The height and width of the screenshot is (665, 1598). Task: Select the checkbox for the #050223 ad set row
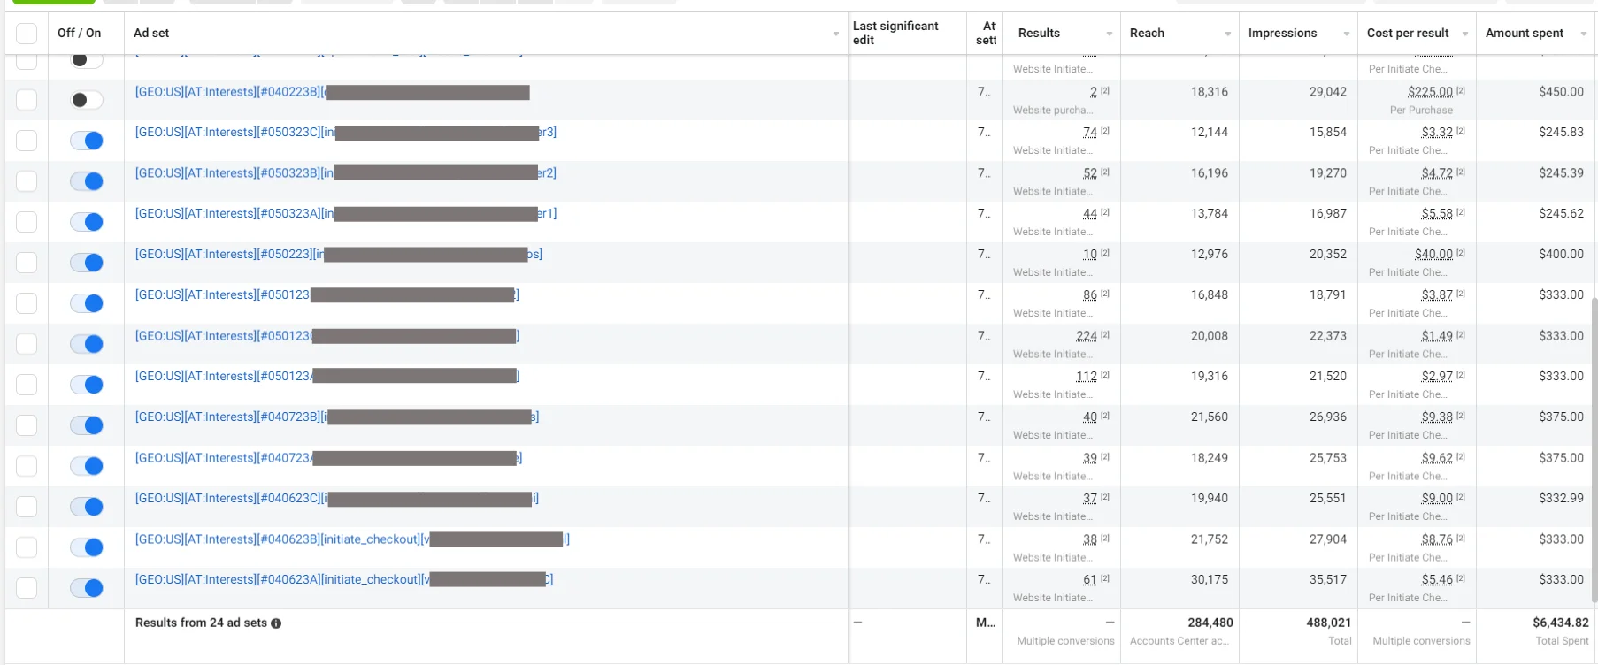27,263
